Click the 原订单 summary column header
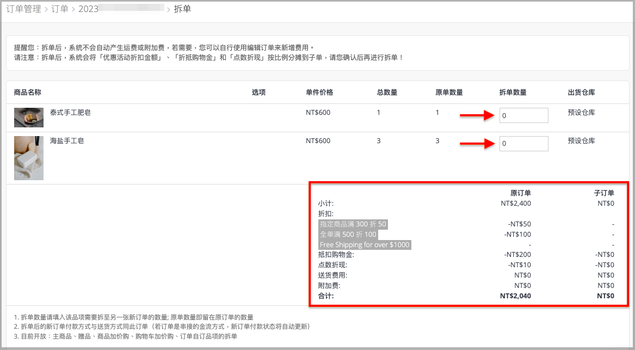635x350 pixels. pos(520,193)
